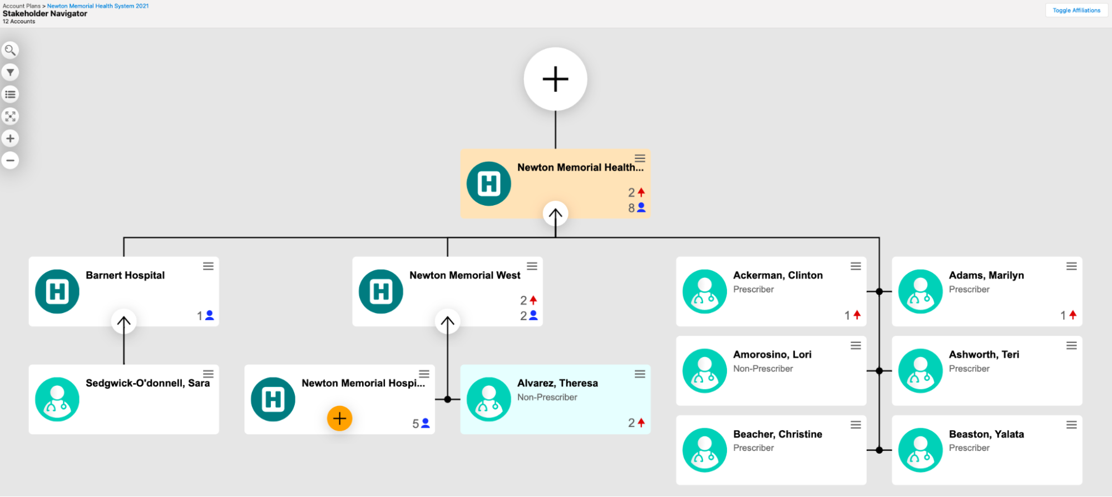The image size is (1112, 497).
Task: Open Newton Memorial Health System 2021 breadcrumb link
Action: [x=98, y=6]
